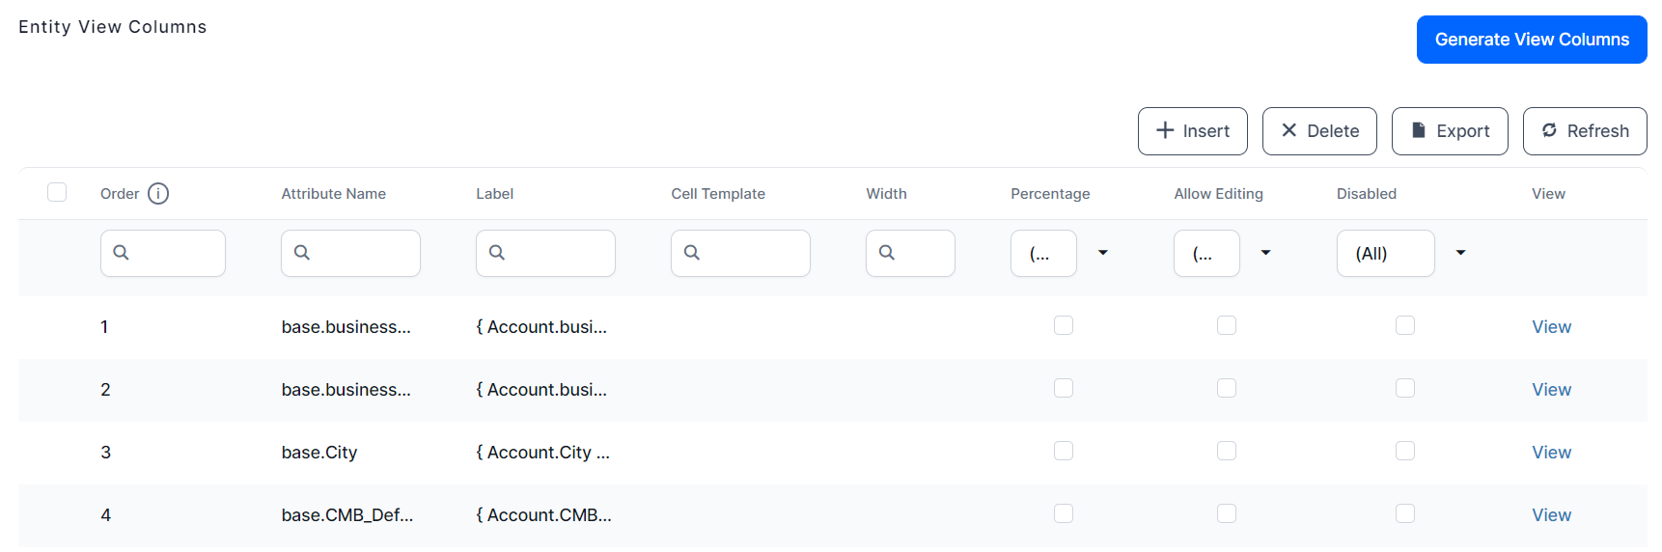Screen dimensions: 1662x552
Task: Open the Percentage filter dropdown
Action: 1102,253
